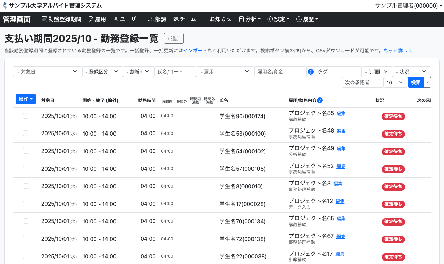Open the 履歴 menu in navbar
The image size is (444, 264).
(x=307, y=19)
